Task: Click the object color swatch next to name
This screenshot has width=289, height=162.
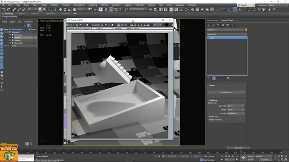Action: [246, 30]
